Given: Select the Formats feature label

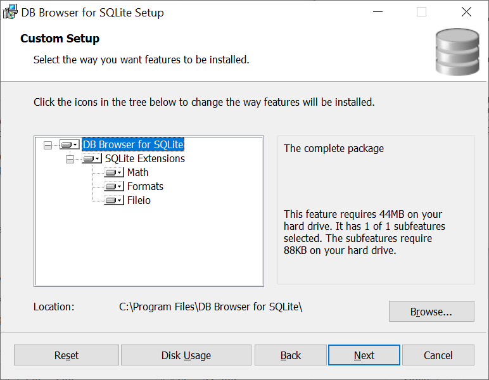Looking at the screenshot, I should point(145,186).
